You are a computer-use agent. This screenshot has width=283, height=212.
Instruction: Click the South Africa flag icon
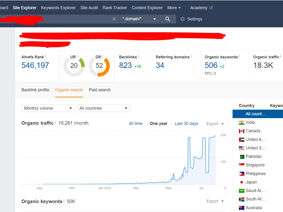coord(241,199)
